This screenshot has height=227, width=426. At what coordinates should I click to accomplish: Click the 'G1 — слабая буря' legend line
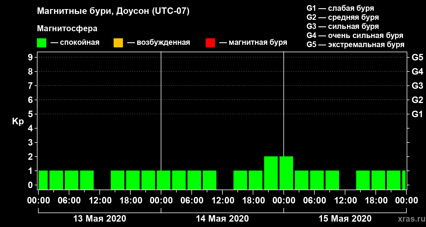[340, 8]
